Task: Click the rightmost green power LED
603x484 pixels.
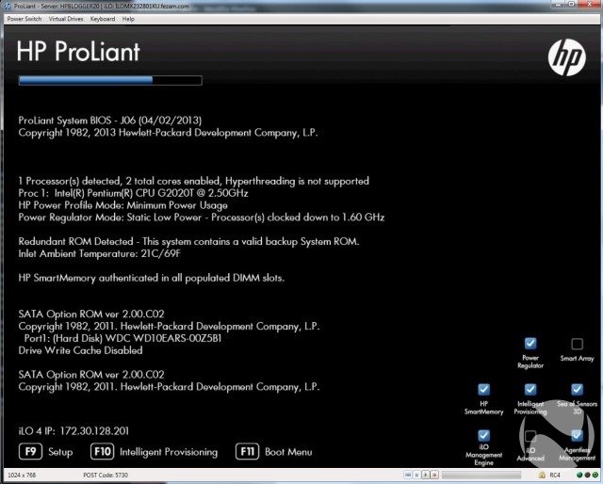Action: click(595, 476)
